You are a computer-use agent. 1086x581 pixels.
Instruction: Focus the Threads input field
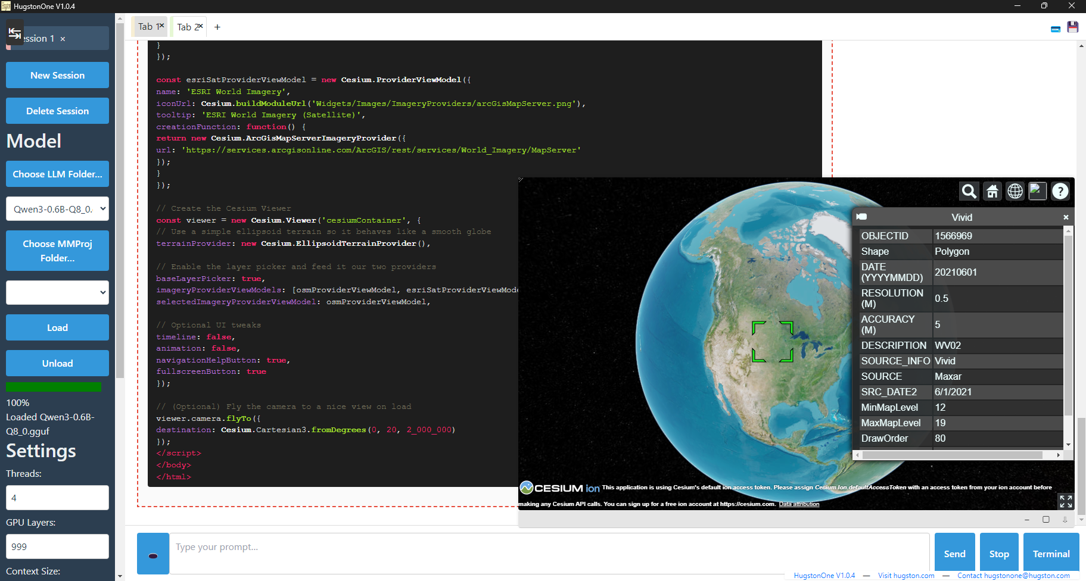[57, 498]
